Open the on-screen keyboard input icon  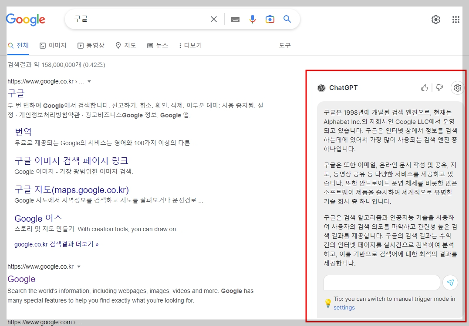pyautogui.click(x=235, y=19)
